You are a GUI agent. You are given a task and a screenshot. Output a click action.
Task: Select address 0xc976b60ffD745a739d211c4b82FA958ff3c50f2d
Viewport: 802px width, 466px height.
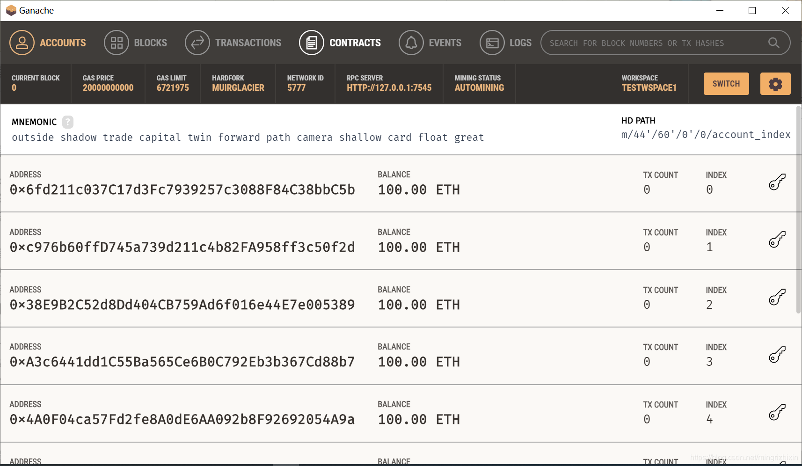(182, 247)
